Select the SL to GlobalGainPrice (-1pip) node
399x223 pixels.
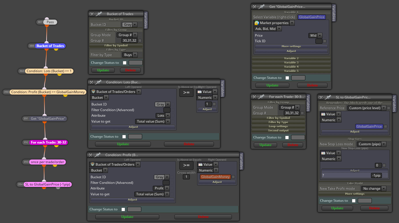click(47, 184)
